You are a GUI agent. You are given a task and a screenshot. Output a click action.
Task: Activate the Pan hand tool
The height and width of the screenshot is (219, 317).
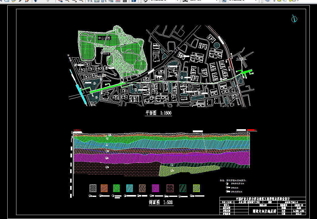(60, 1)
